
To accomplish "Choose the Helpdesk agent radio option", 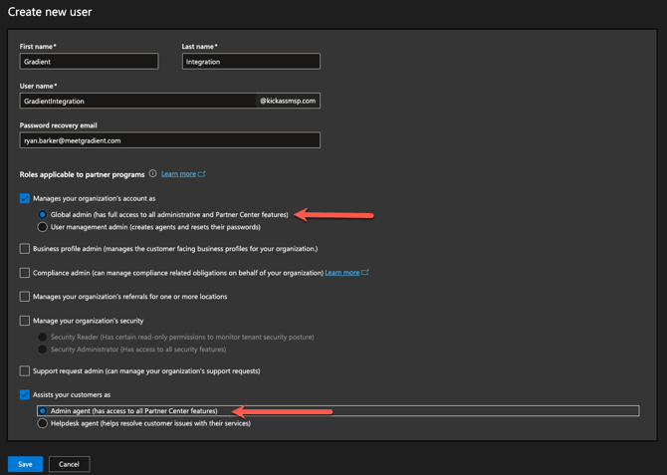I will 42,423.
